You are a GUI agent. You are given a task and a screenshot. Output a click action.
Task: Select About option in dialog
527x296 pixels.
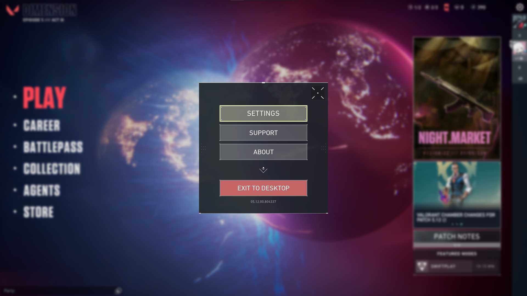click(263, 152)
